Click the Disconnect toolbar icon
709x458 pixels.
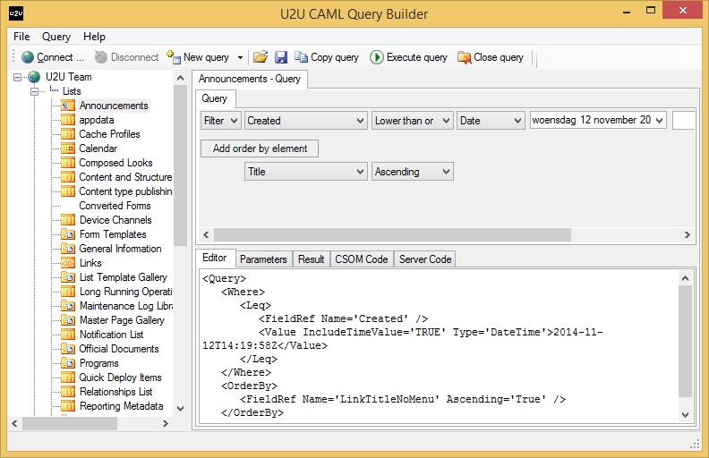click(x=101, y=57)
